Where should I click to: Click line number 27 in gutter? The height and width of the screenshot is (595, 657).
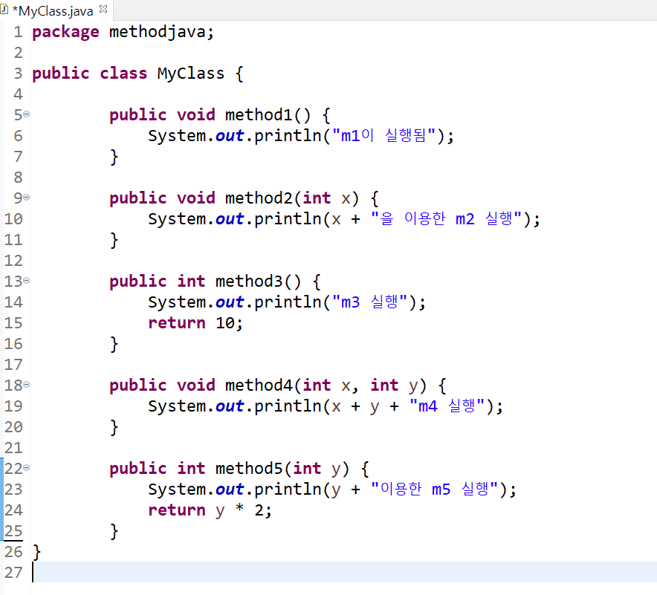[13, 573]
